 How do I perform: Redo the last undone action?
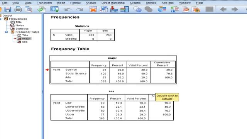click(x=80, y=10)
